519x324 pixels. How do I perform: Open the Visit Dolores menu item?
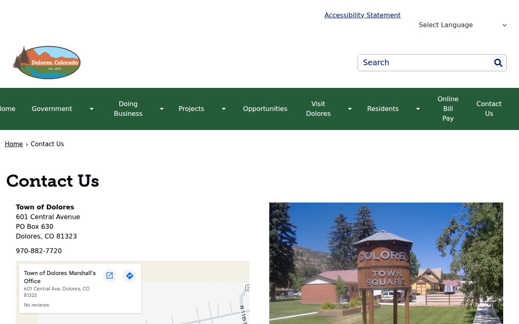[318, 109]
